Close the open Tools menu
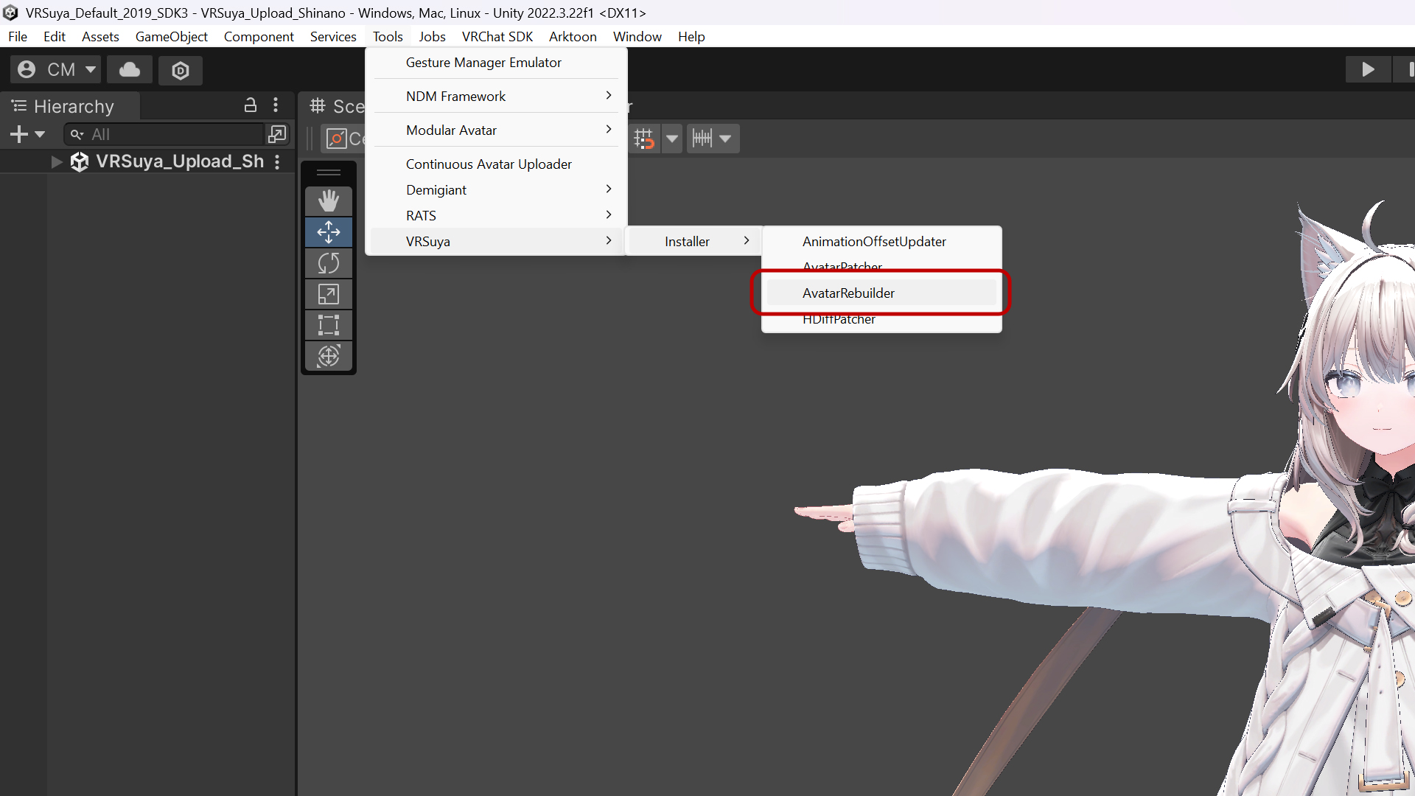This screenshot has height=796, width=1415. (388, 37)
